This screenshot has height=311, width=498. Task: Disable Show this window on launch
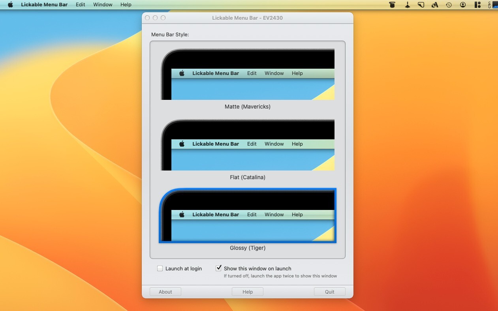(x=218, y=268)
